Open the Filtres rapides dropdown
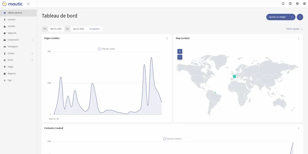This screenshot has width=308, height=154. [x=294, y=29]
